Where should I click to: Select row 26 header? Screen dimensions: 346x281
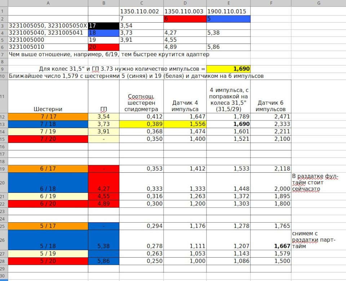4,240
